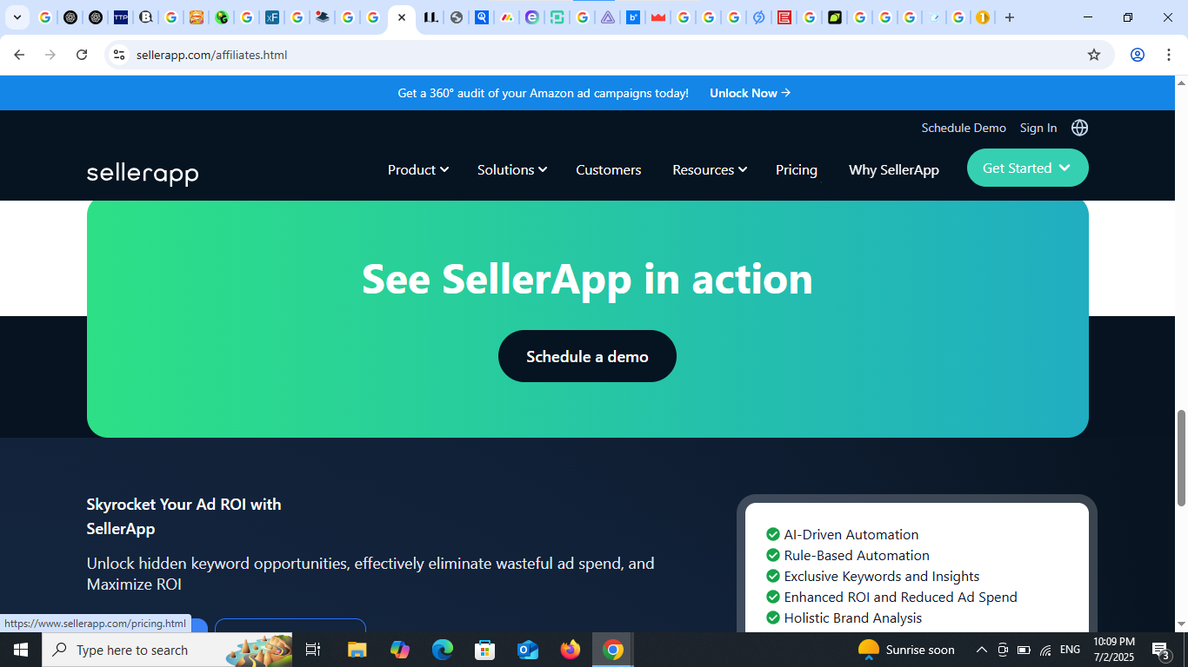Click 'Skyrocket Your Ad ROI with SellerApp' heading

click(184, 516)
